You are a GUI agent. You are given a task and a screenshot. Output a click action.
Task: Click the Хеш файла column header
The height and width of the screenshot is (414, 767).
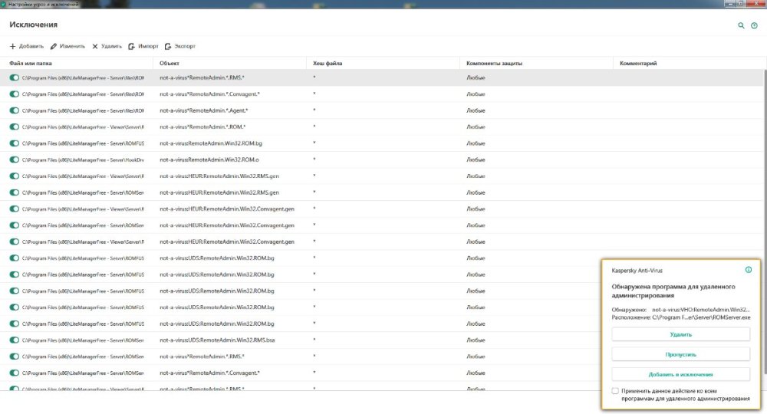click(328, 64)
